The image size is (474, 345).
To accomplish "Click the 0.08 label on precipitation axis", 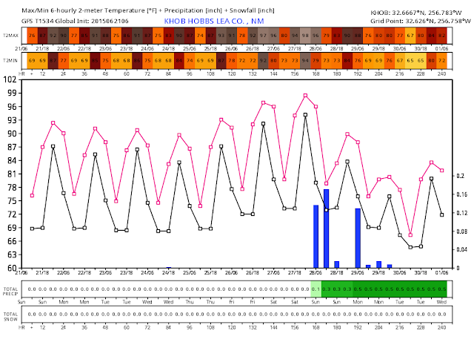I will (x=462, y=231).
